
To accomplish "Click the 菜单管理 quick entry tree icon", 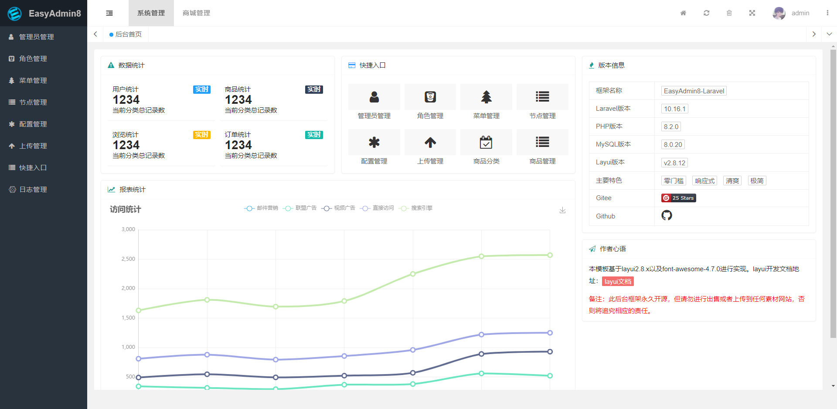I will click(487, 97).
